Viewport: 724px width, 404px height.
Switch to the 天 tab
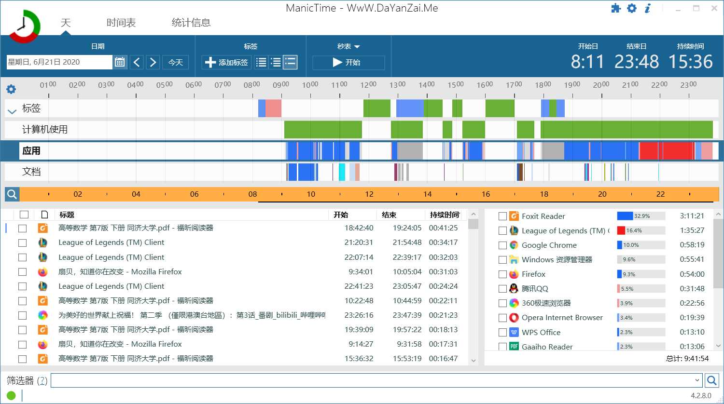point(66,23)
